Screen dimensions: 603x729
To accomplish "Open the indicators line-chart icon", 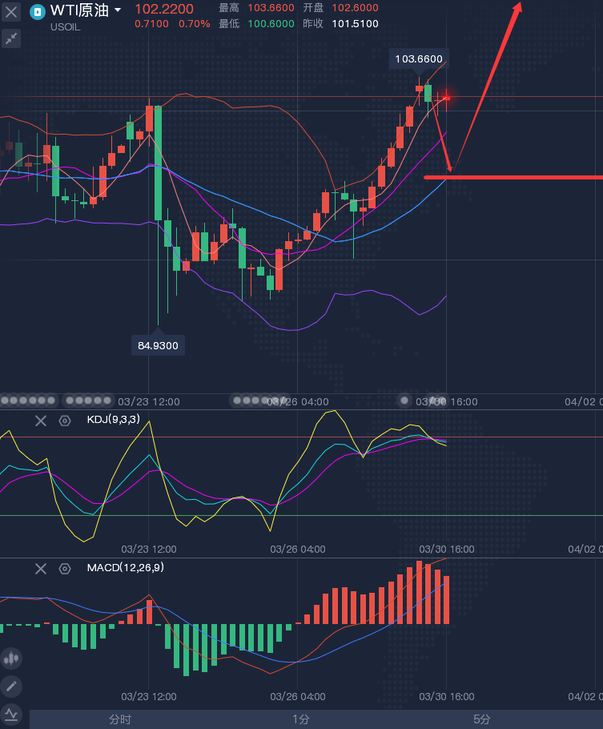I will tap(11, 714).
